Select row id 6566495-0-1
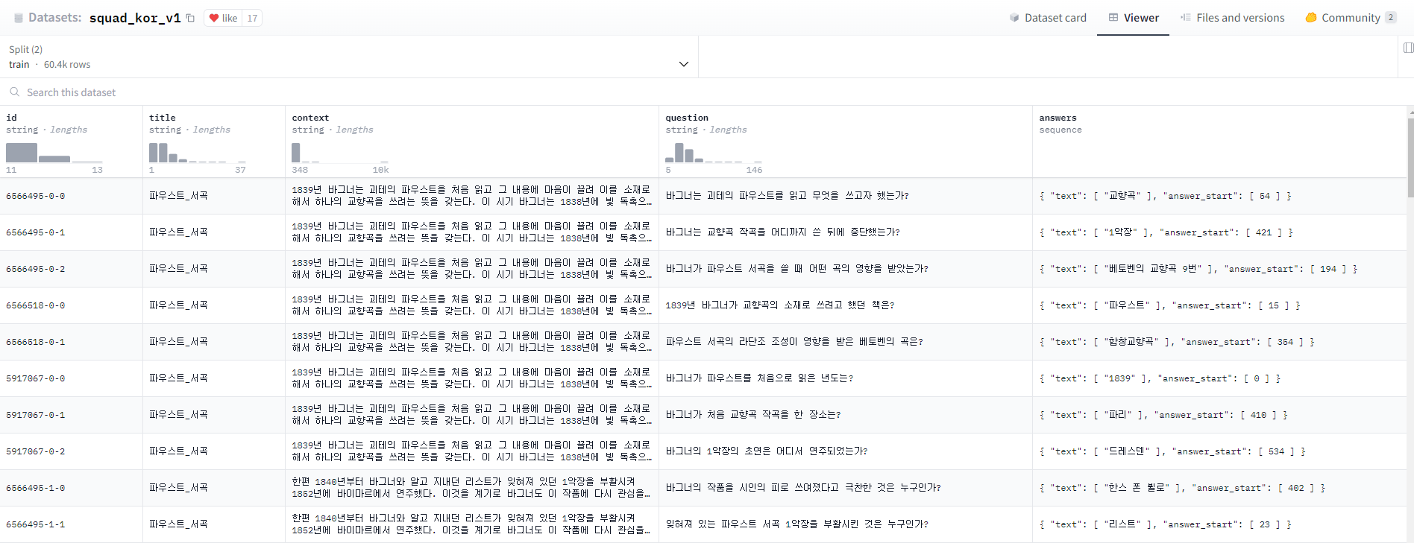Screen dimensions: 1414x543 (36, 232)
